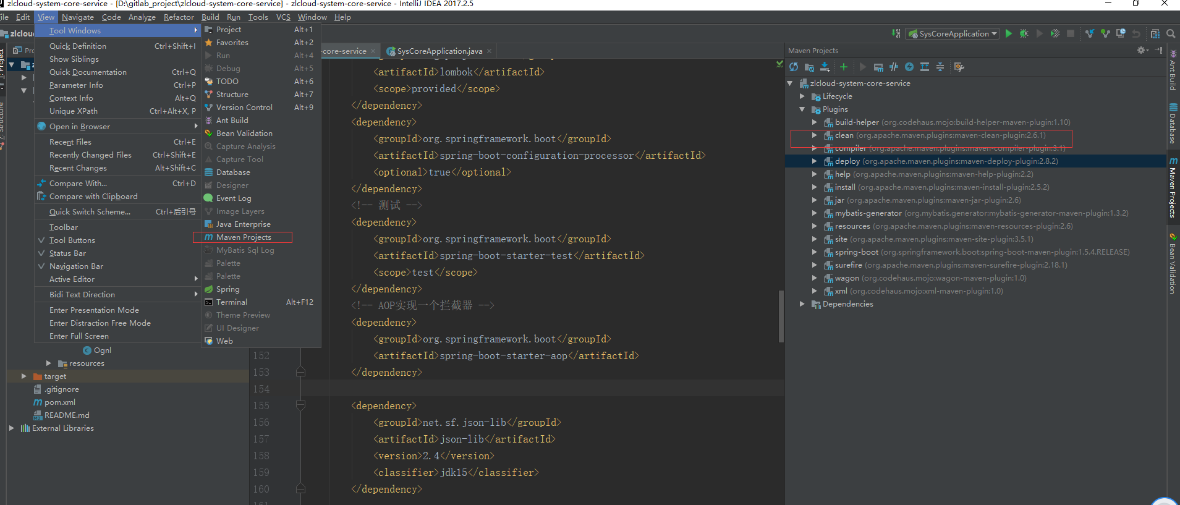The image size is (1180, 505).
Task: Expand the Dependencies node
Action: point(802,304)
